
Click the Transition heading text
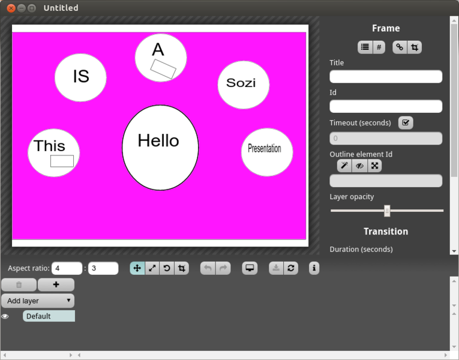[x=386, y=232]
